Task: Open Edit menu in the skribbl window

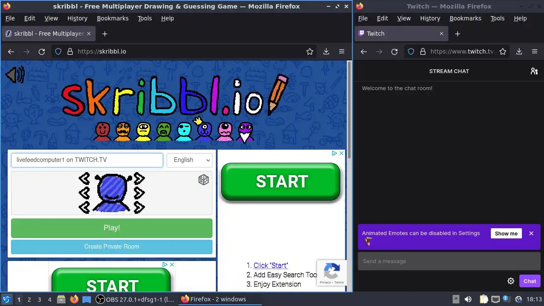Action: [30, 18]
